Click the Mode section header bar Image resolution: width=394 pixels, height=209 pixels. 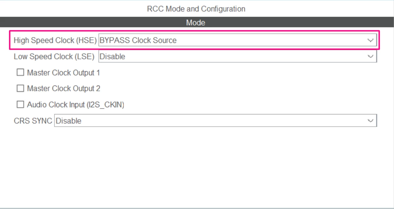click(197, 22)
